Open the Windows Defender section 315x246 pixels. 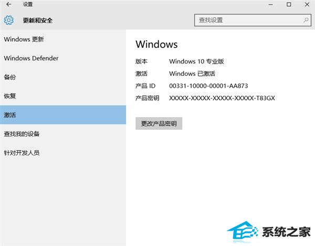(x=63, y=58)
